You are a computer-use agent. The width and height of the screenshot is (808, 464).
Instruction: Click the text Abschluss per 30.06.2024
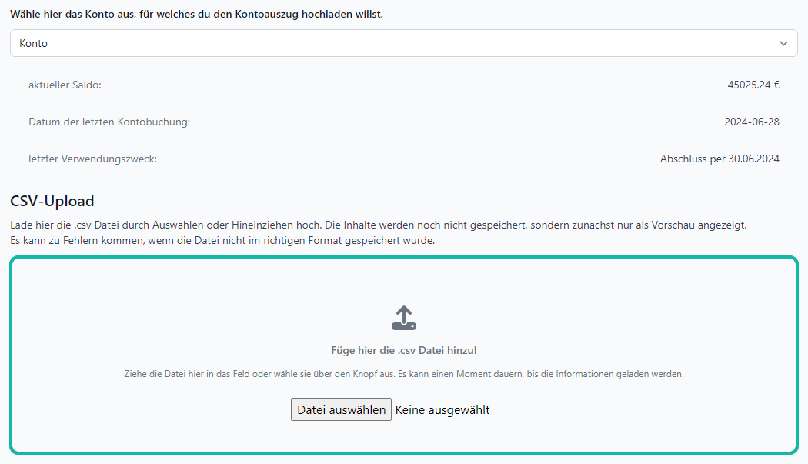pyautogui.click(x=720, y=159)
